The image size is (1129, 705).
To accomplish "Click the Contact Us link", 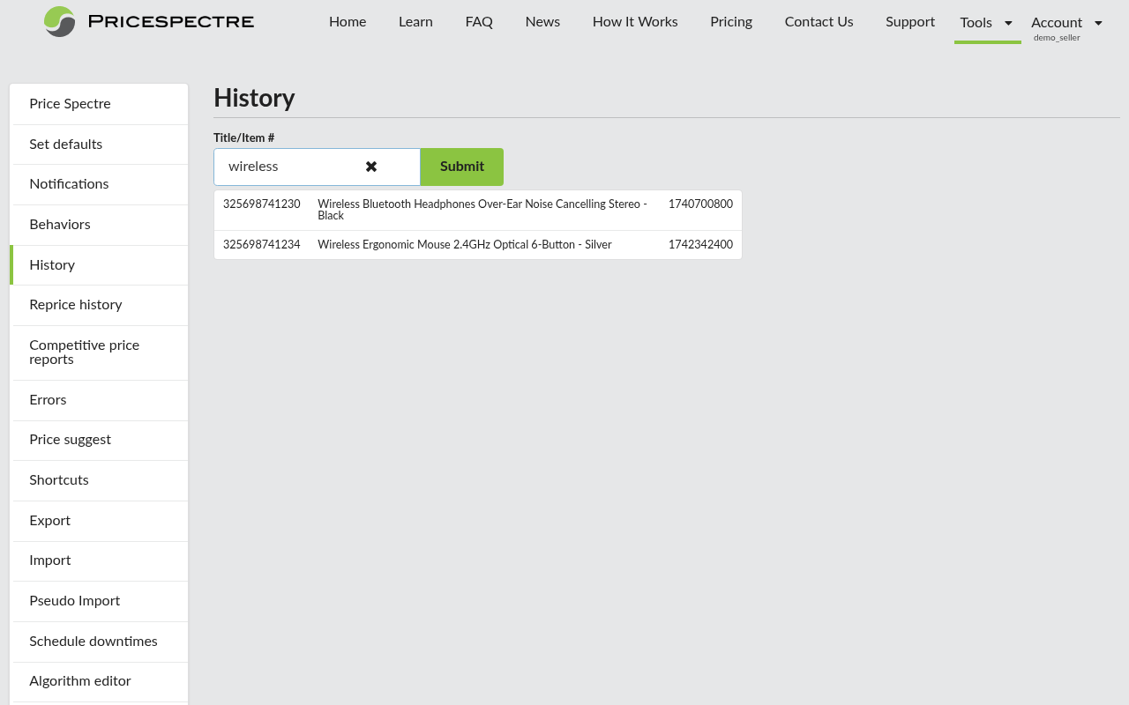I will pos(819,21).
